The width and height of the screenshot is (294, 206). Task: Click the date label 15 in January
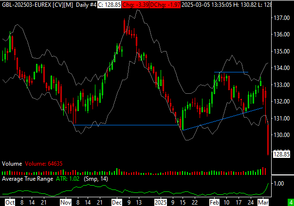(183, 203)
